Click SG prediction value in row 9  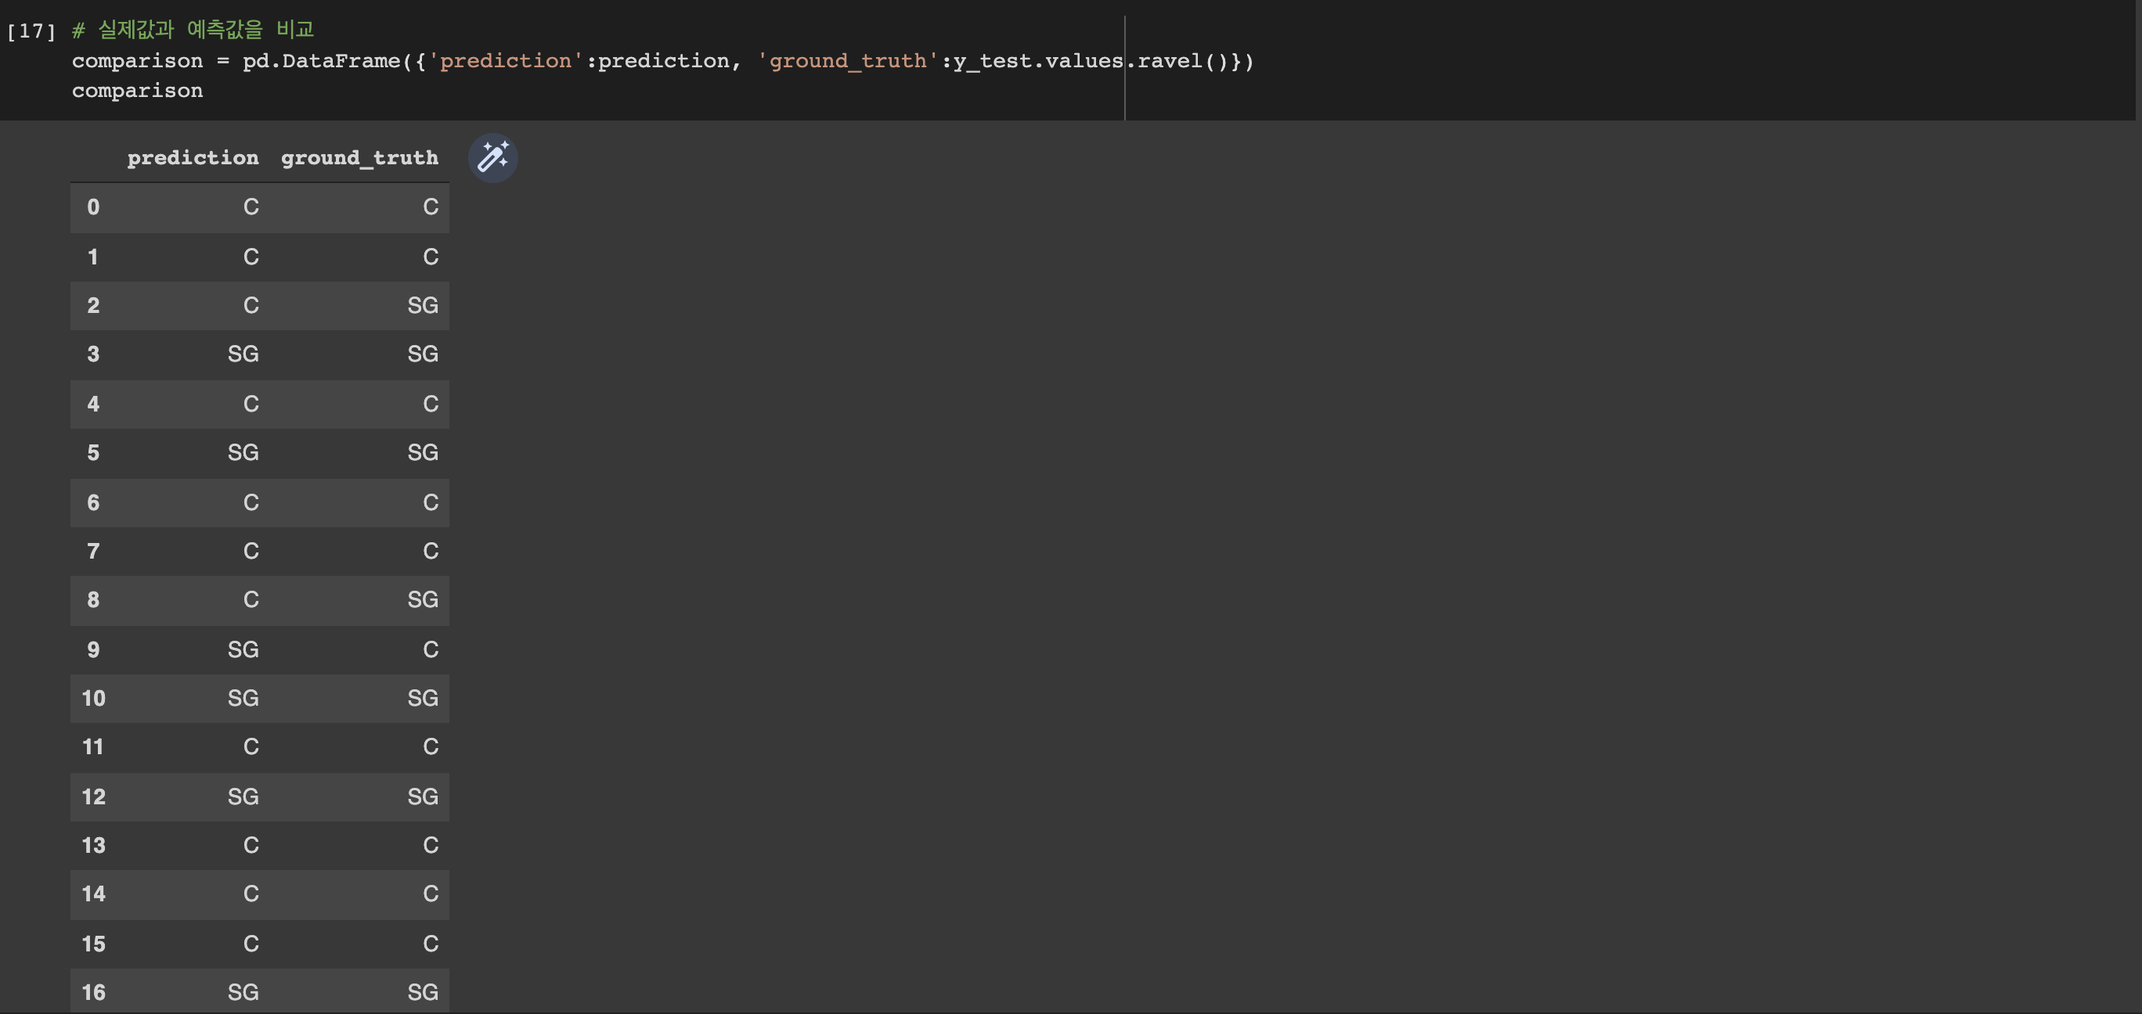coord(243,649)
